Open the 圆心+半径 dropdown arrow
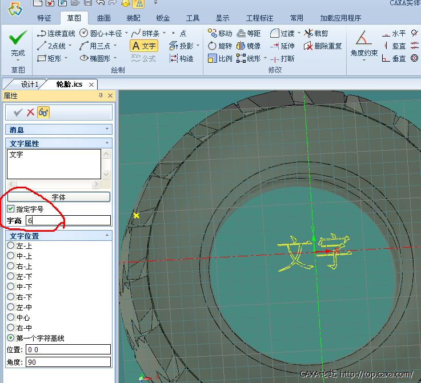This screenshot has height=383, width=421. tap(126, 33)
